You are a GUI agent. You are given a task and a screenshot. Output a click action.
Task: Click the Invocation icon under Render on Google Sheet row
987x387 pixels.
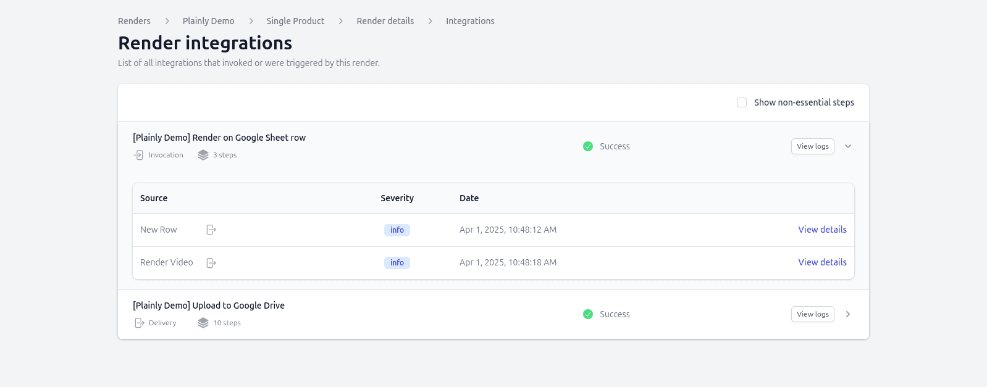click(x=139, y=155)
